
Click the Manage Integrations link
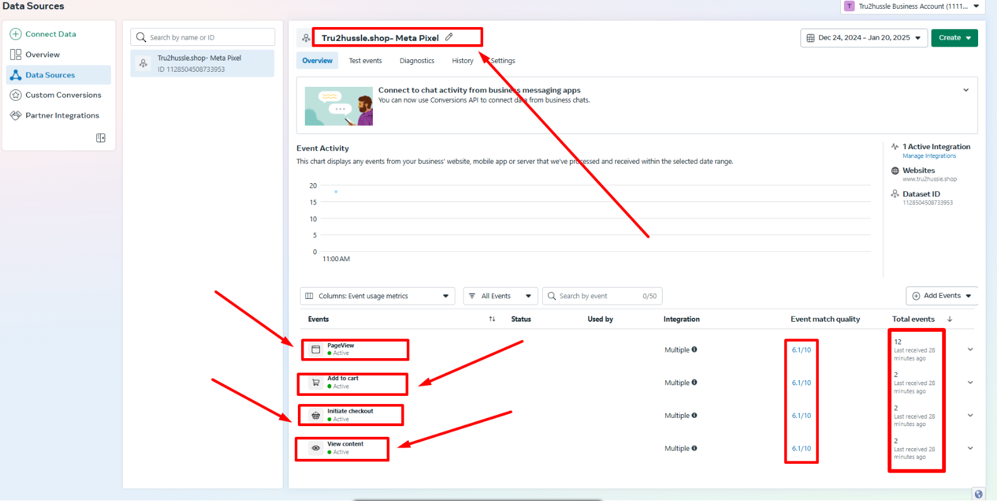(x=929, y=156)
